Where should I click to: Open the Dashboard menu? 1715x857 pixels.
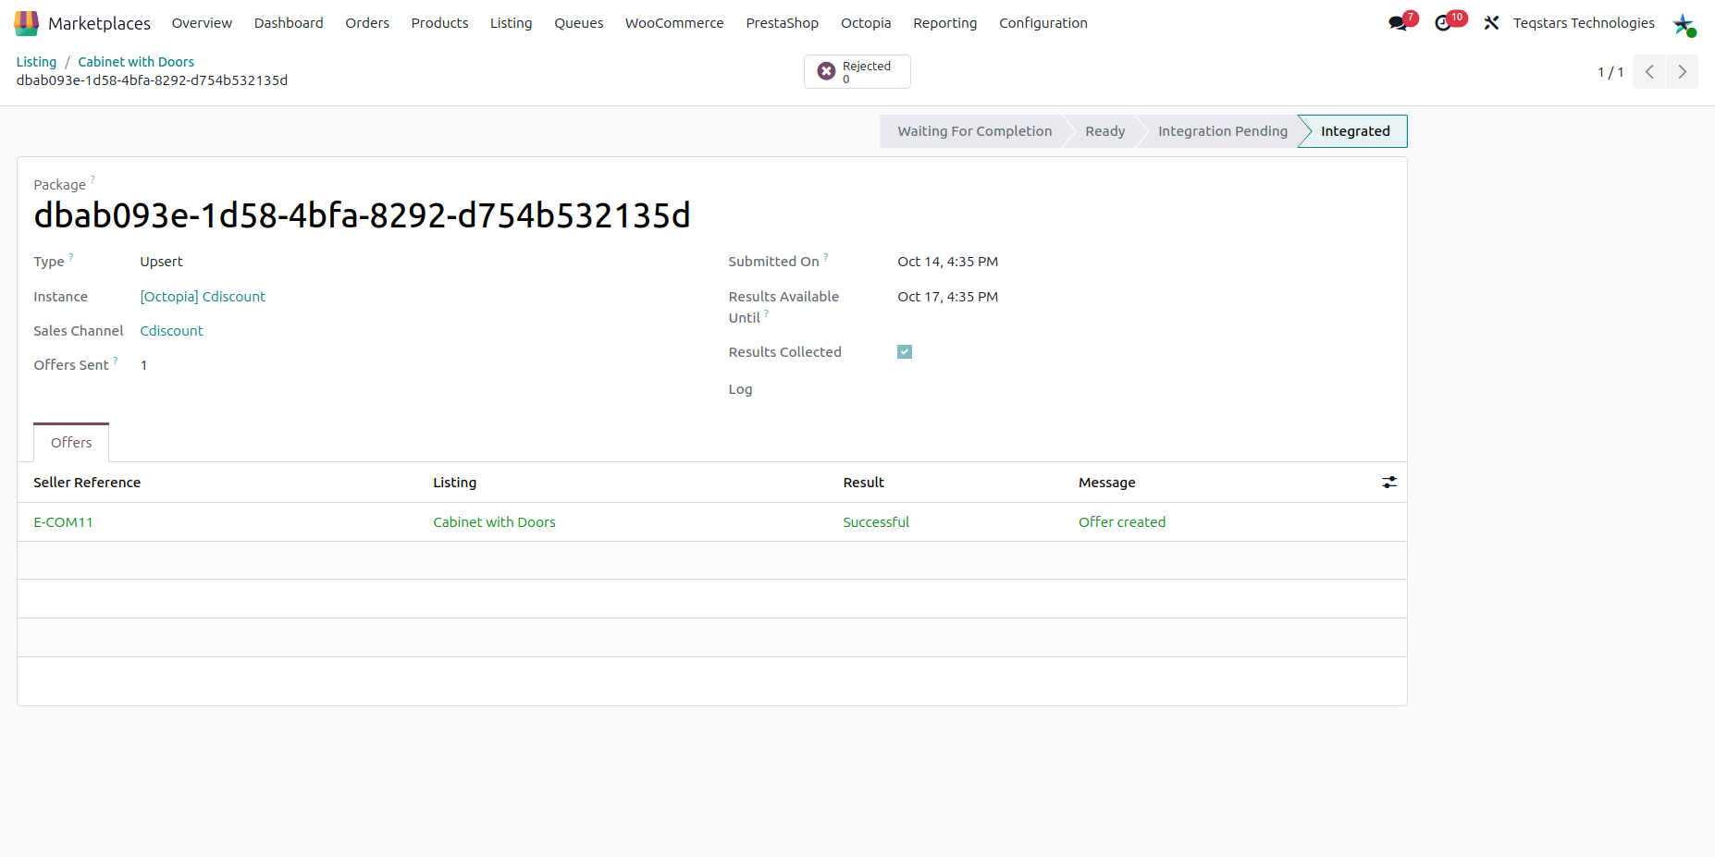point(289,23)
